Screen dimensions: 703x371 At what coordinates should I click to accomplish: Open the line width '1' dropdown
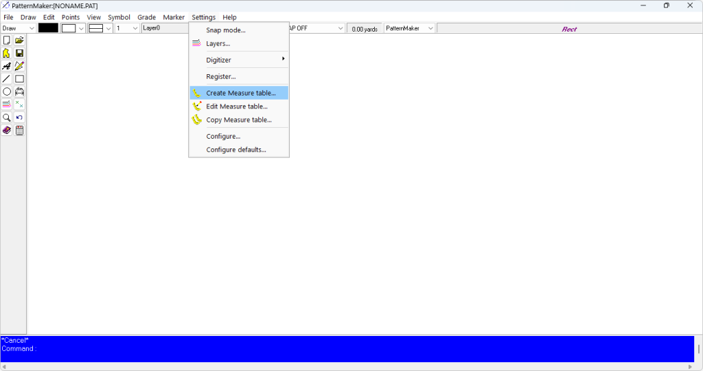(x=127, y=28)
